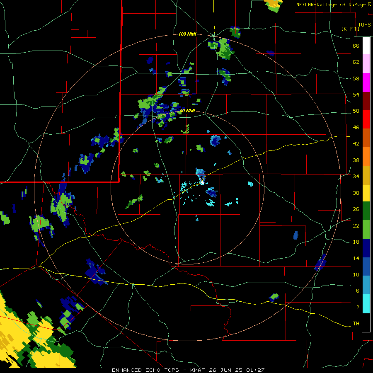This screenshot has height=373, width=373.
Task: Click the 14 legend value
Action: coord(356,258)
